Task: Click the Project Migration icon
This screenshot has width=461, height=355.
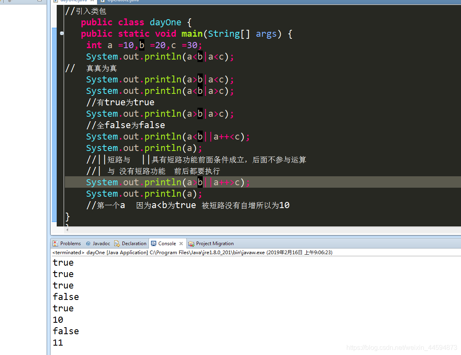Action: [191, 244]
